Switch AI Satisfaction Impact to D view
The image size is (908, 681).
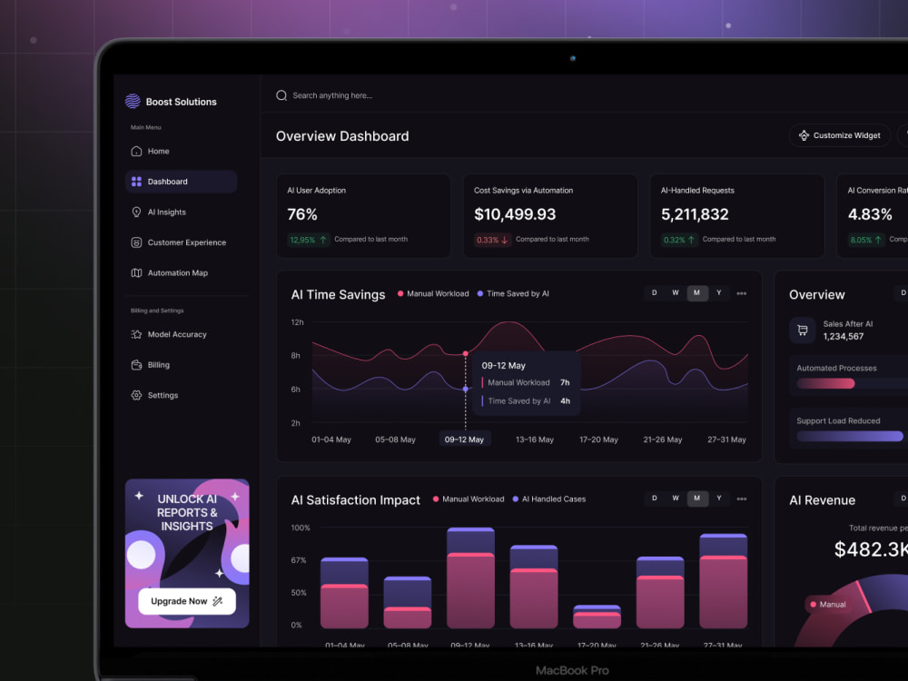[655, 498]
